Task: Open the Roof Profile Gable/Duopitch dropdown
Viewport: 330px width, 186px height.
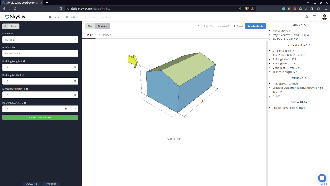Action: pyautogui.click(x=40, y=53)
